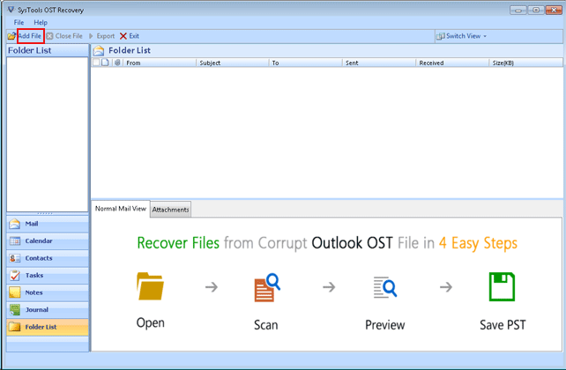Screen dimensions: 566x370
Task: Switch to the Attachments tab
Action: (x=170, y=210)
